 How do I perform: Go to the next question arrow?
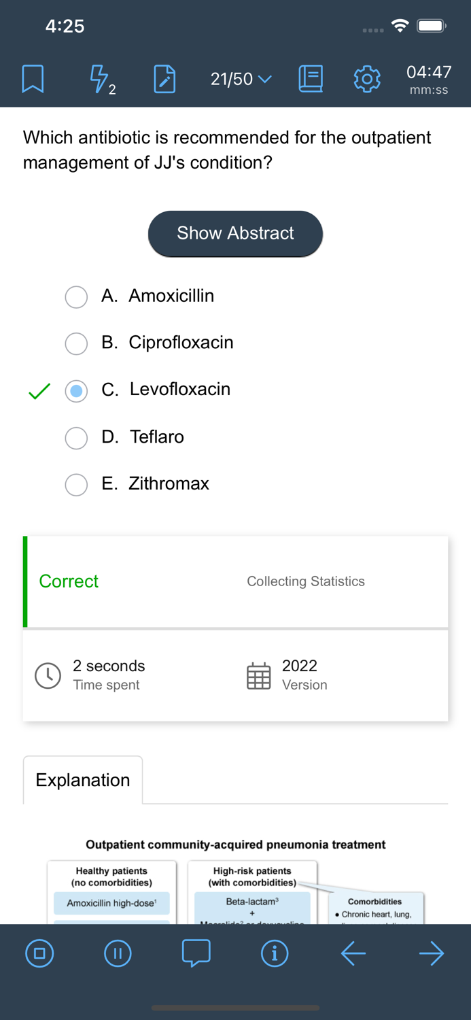432,953
